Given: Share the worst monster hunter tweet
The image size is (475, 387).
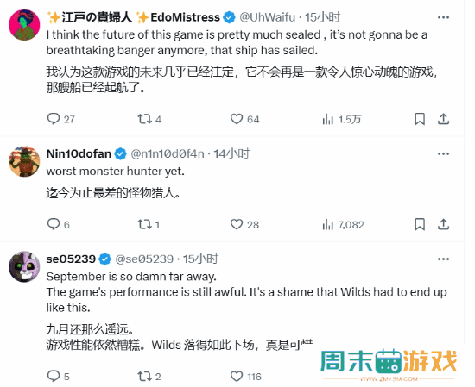Looking at the screenshot, I should [443, 224].
